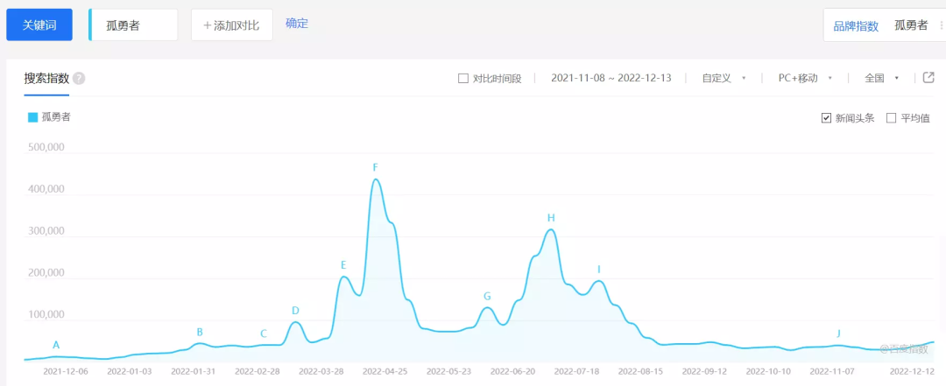
Task: Click the 确定 link
Action: pyautogui.click(x=297, y=24)
